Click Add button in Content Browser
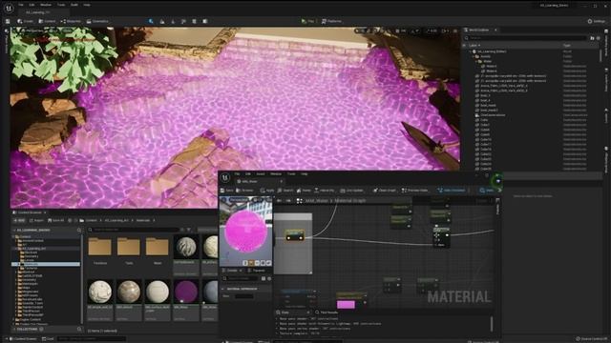611x343 pixels. click(19, 220)
